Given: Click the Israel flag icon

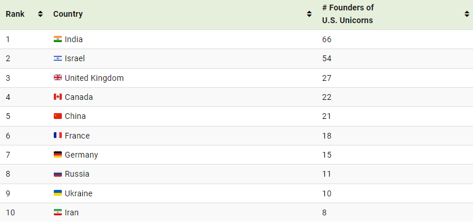Looking at the screenshot, I should click(x=58, y=58).
